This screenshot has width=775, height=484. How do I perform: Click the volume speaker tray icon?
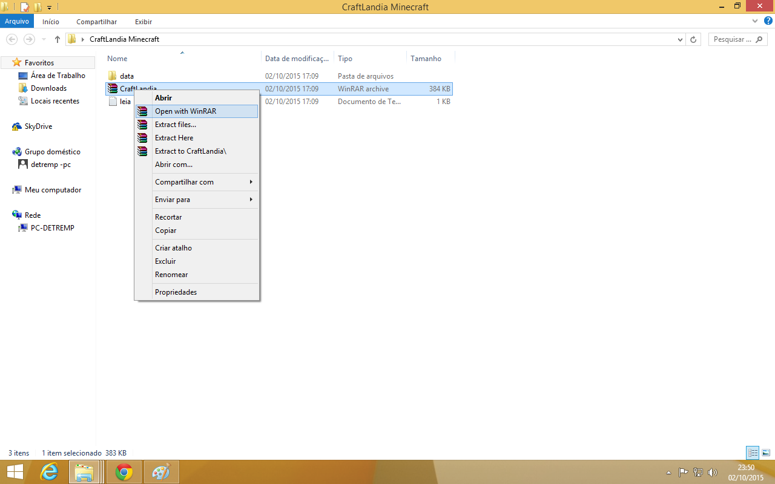click(x=713, y=473)
